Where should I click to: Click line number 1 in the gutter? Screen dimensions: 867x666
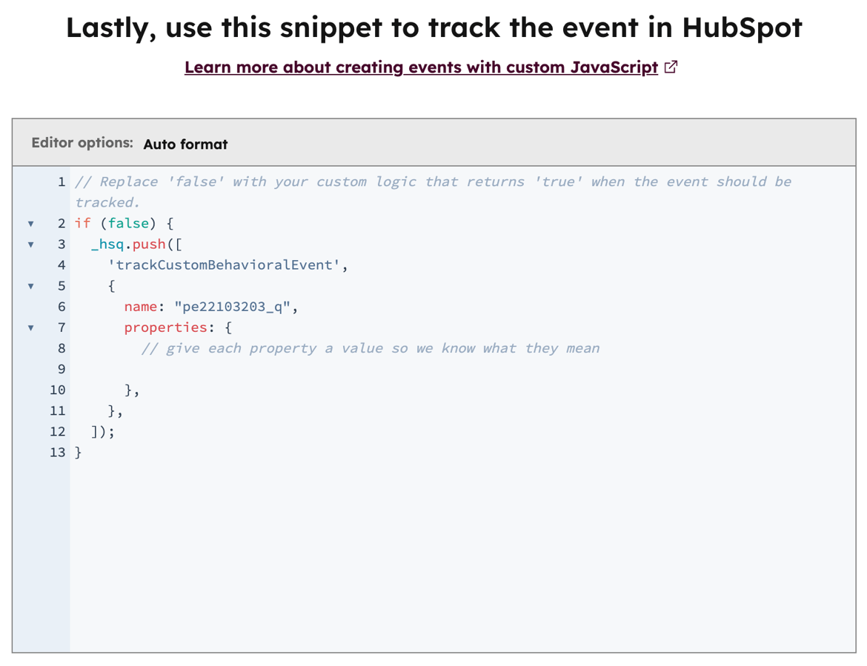coord(62,182)
